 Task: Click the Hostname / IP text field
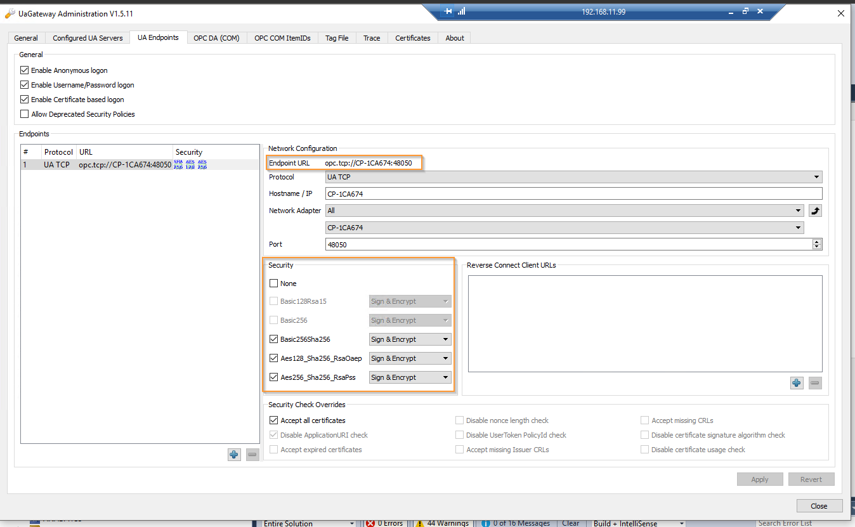click(x=573, y=193)
